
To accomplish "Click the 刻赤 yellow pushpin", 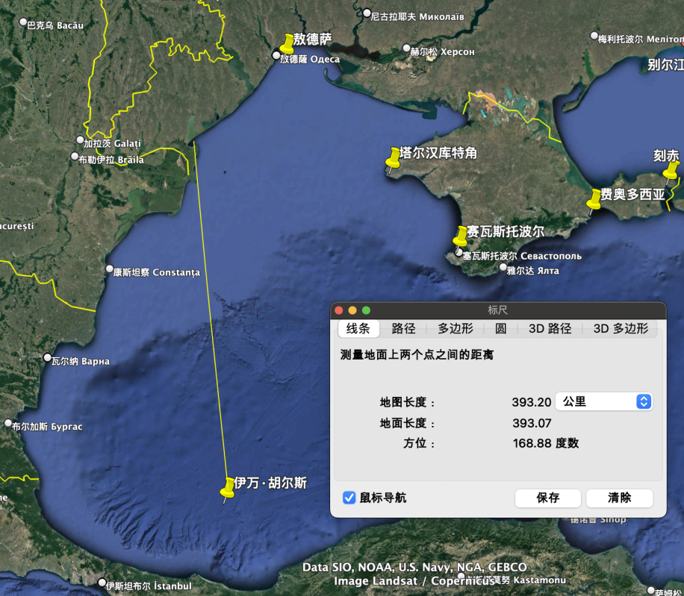I will click(x=671, y=172).
